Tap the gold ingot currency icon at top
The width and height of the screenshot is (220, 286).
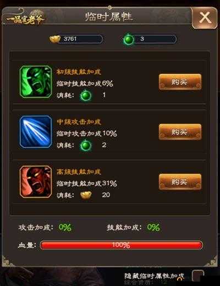55,39
